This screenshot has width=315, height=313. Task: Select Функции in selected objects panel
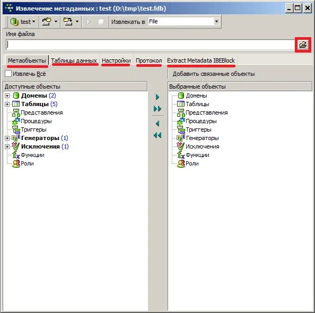click(197, 155)
